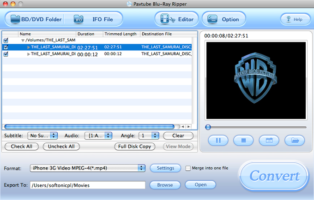The width and height of the screenshot is (314, 200).
Task: Open the Format dropdown
Action: pyautogui.click(x=88, y=168)
